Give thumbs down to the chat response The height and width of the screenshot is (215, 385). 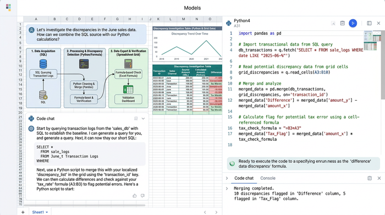(142, 196)
